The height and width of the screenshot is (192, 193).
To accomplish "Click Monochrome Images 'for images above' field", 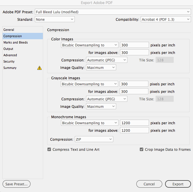I will (134, 130).
